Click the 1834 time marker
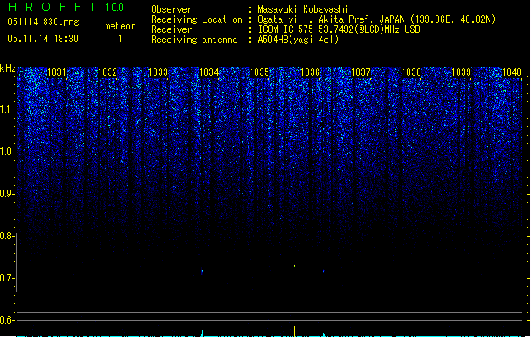This screenshot has width=531, height=337. pos(209,72)
